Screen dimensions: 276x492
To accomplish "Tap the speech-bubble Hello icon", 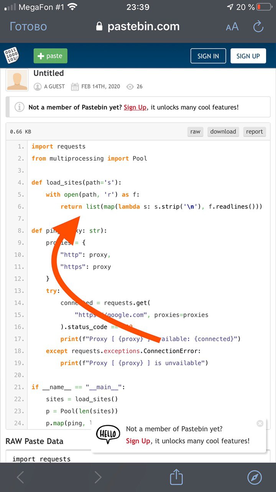I will click(108, 435).
